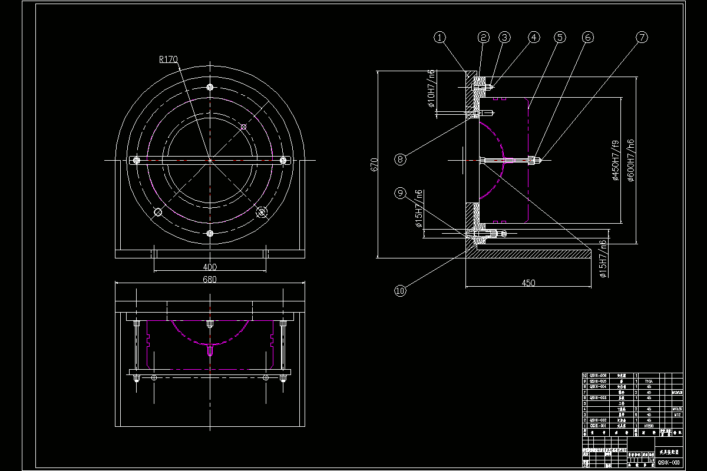Click the ø10H7/n6 fit tolerance label
The width and height of the screenshot is (707, 471).
point(431,89)
